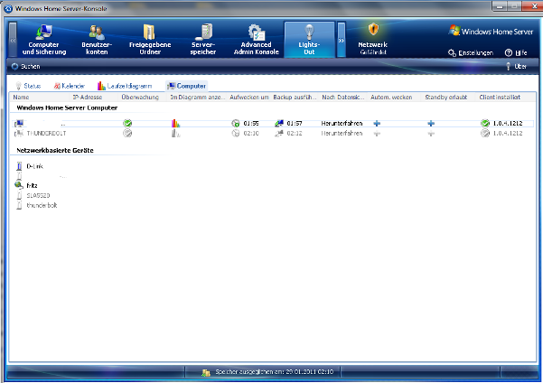This screenshot has width=543, height=383.
Task: Click Windows Home Server logo
Action: (x=491, y=32)
